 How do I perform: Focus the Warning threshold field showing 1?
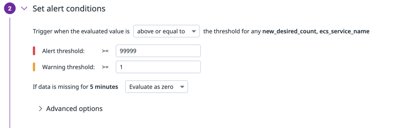pyautogui.click(x=158, y=67)
